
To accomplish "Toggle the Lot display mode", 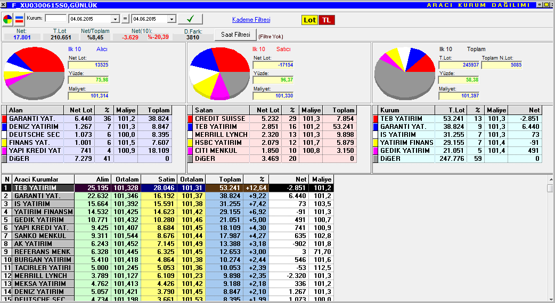I will tap(309, 20).
